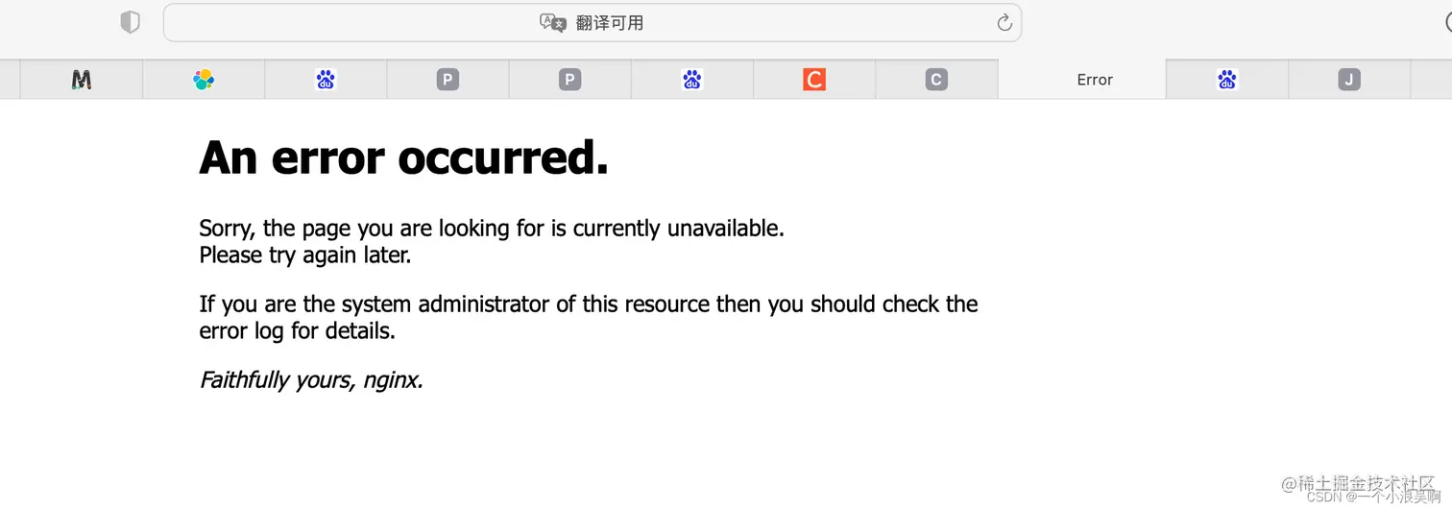1452x510 pixels.
Task: Open the Baidu tab after Error tab
Action: 1227,80
